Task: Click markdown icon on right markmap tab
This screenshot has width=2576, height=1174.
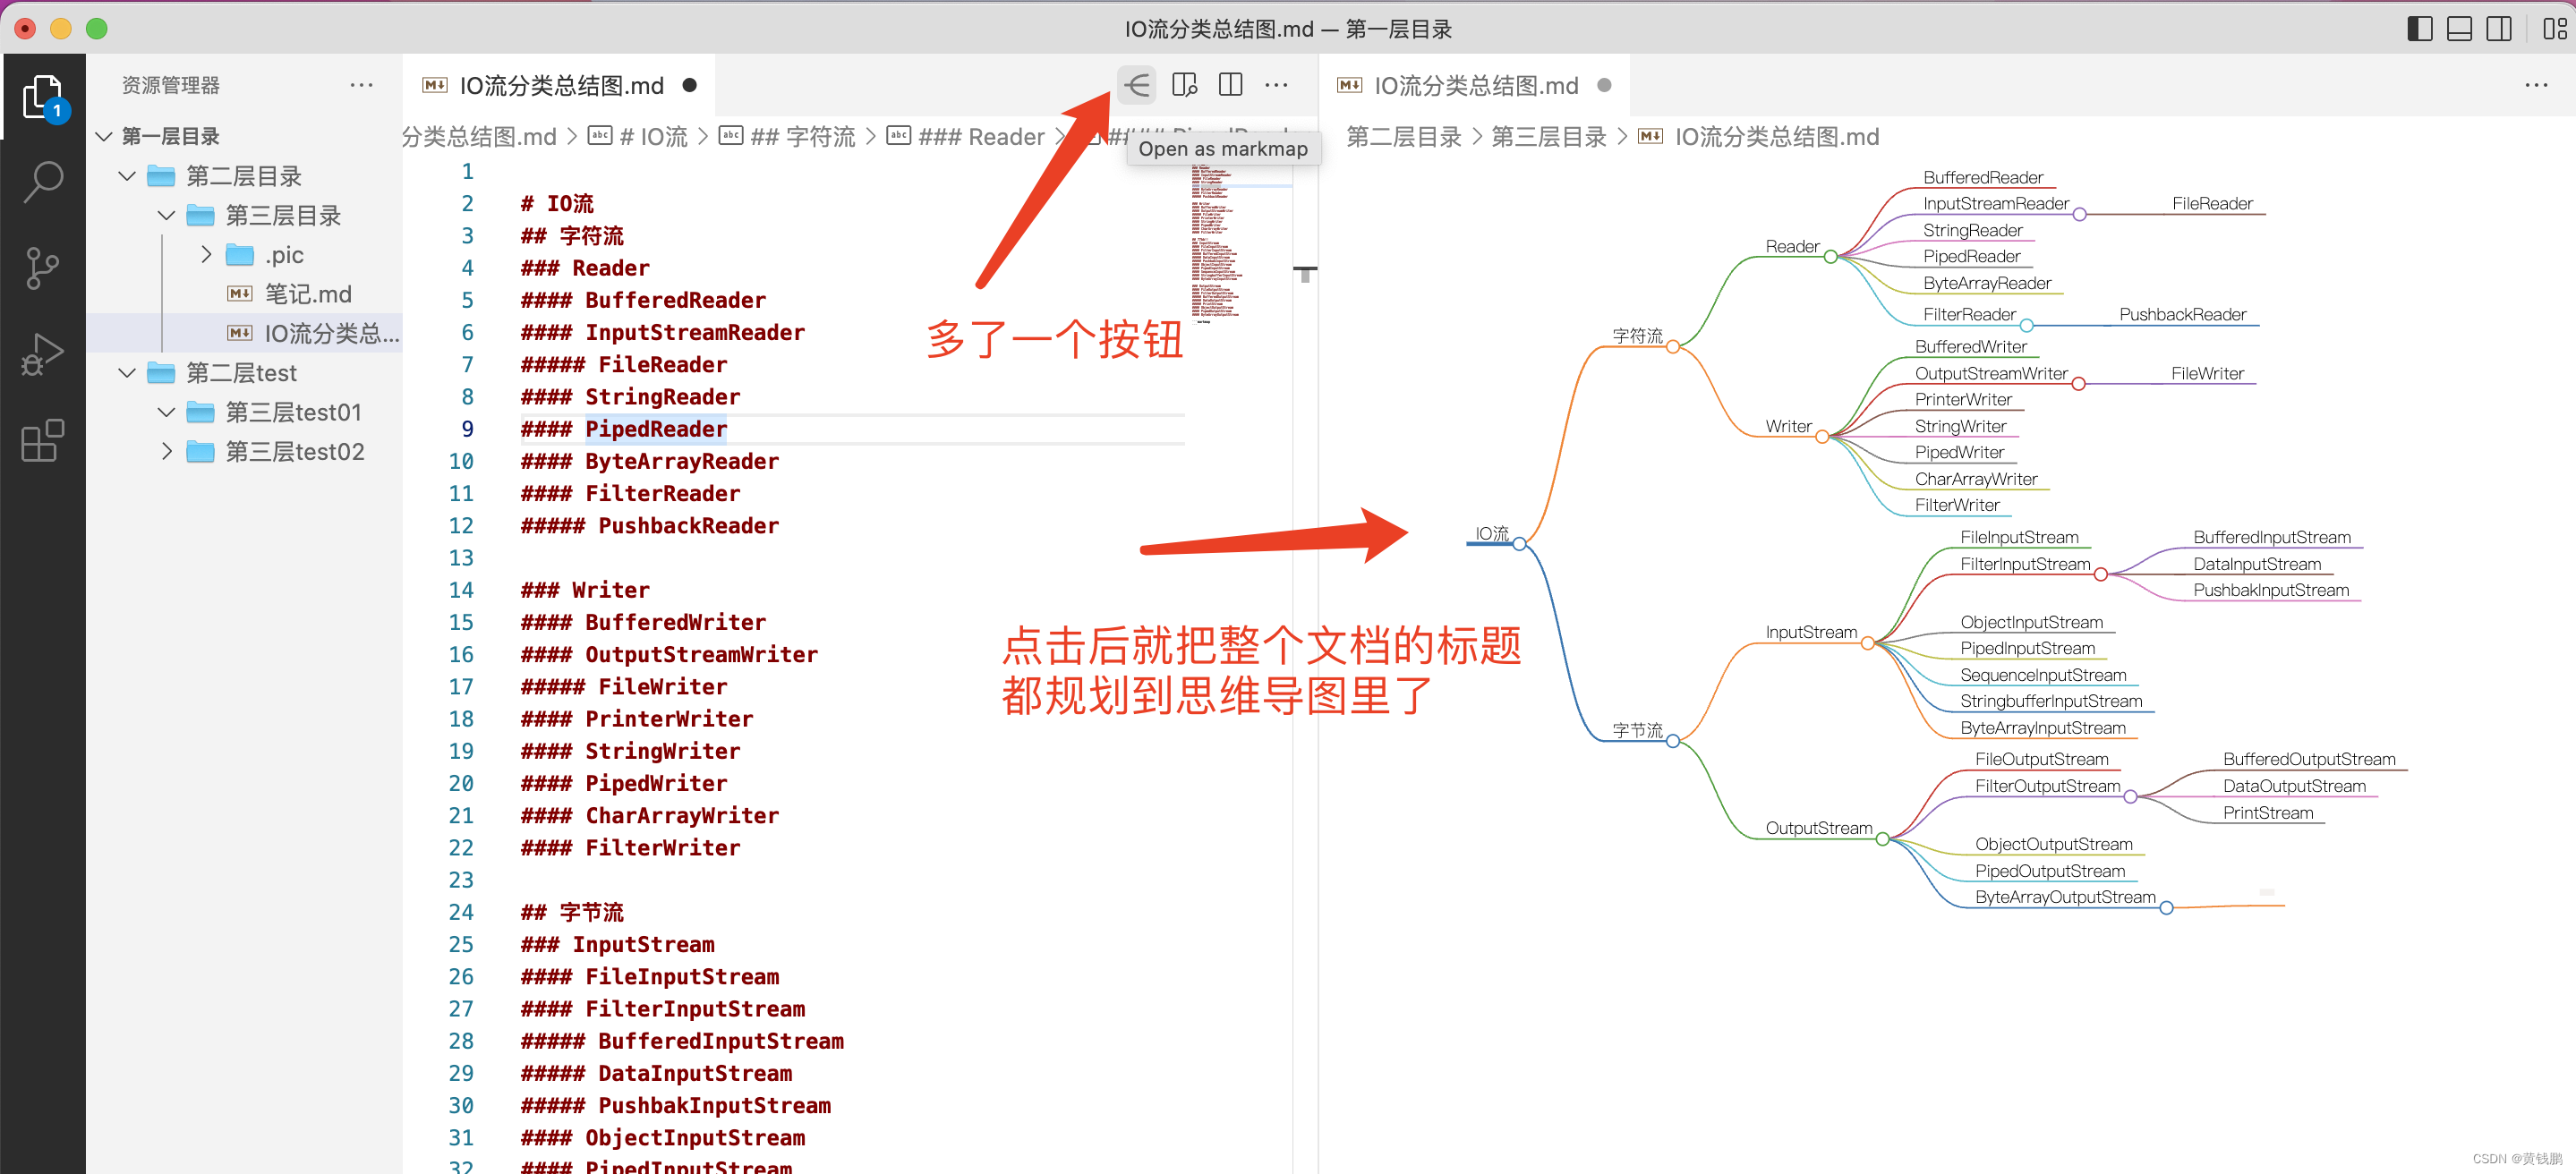Action: (x=1349, y=85)
